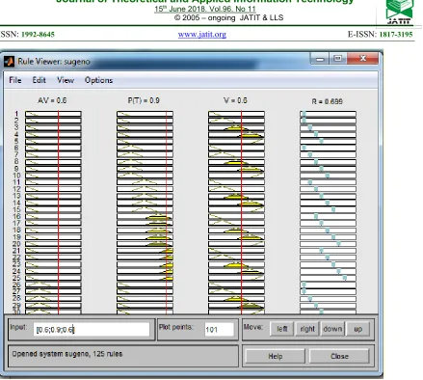Move the plots right

(x=307, y=329)
